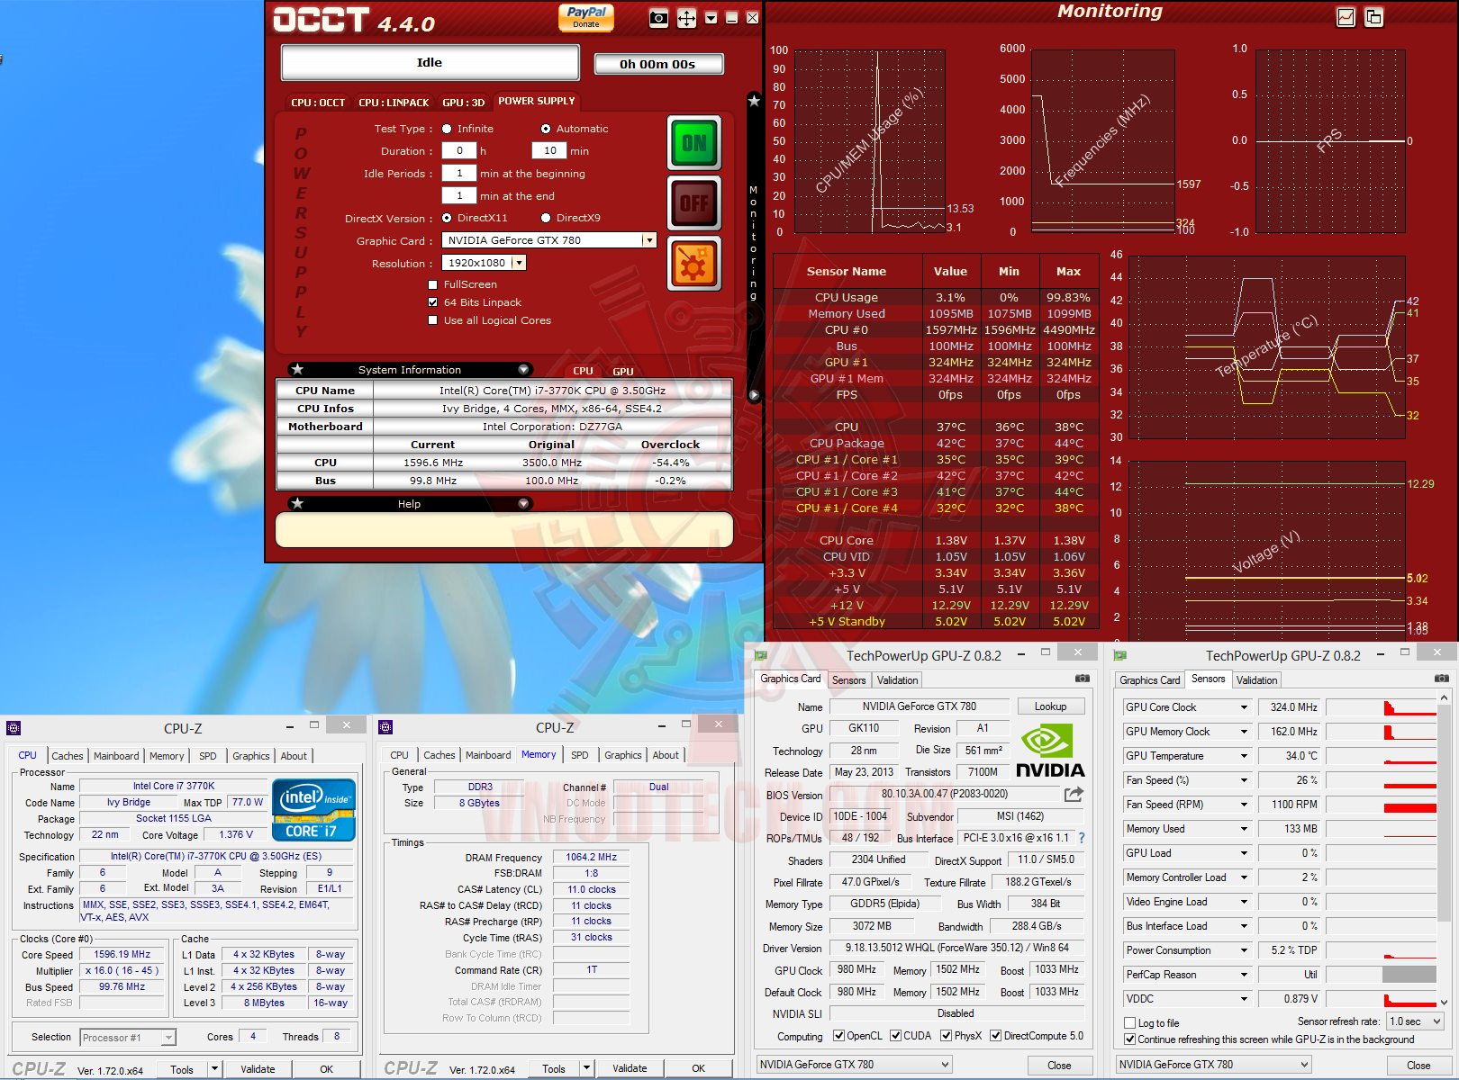
Task: Open the Mainboard tab in the CPU-Z CPU-tab window
Action: click(x=116, y=756)
